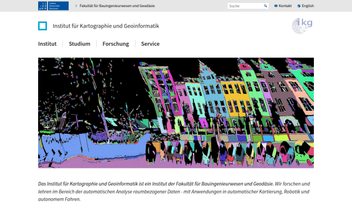Open the Forschung menu
This screenshot has height=220, width=352.
click(x=116, y=44)
